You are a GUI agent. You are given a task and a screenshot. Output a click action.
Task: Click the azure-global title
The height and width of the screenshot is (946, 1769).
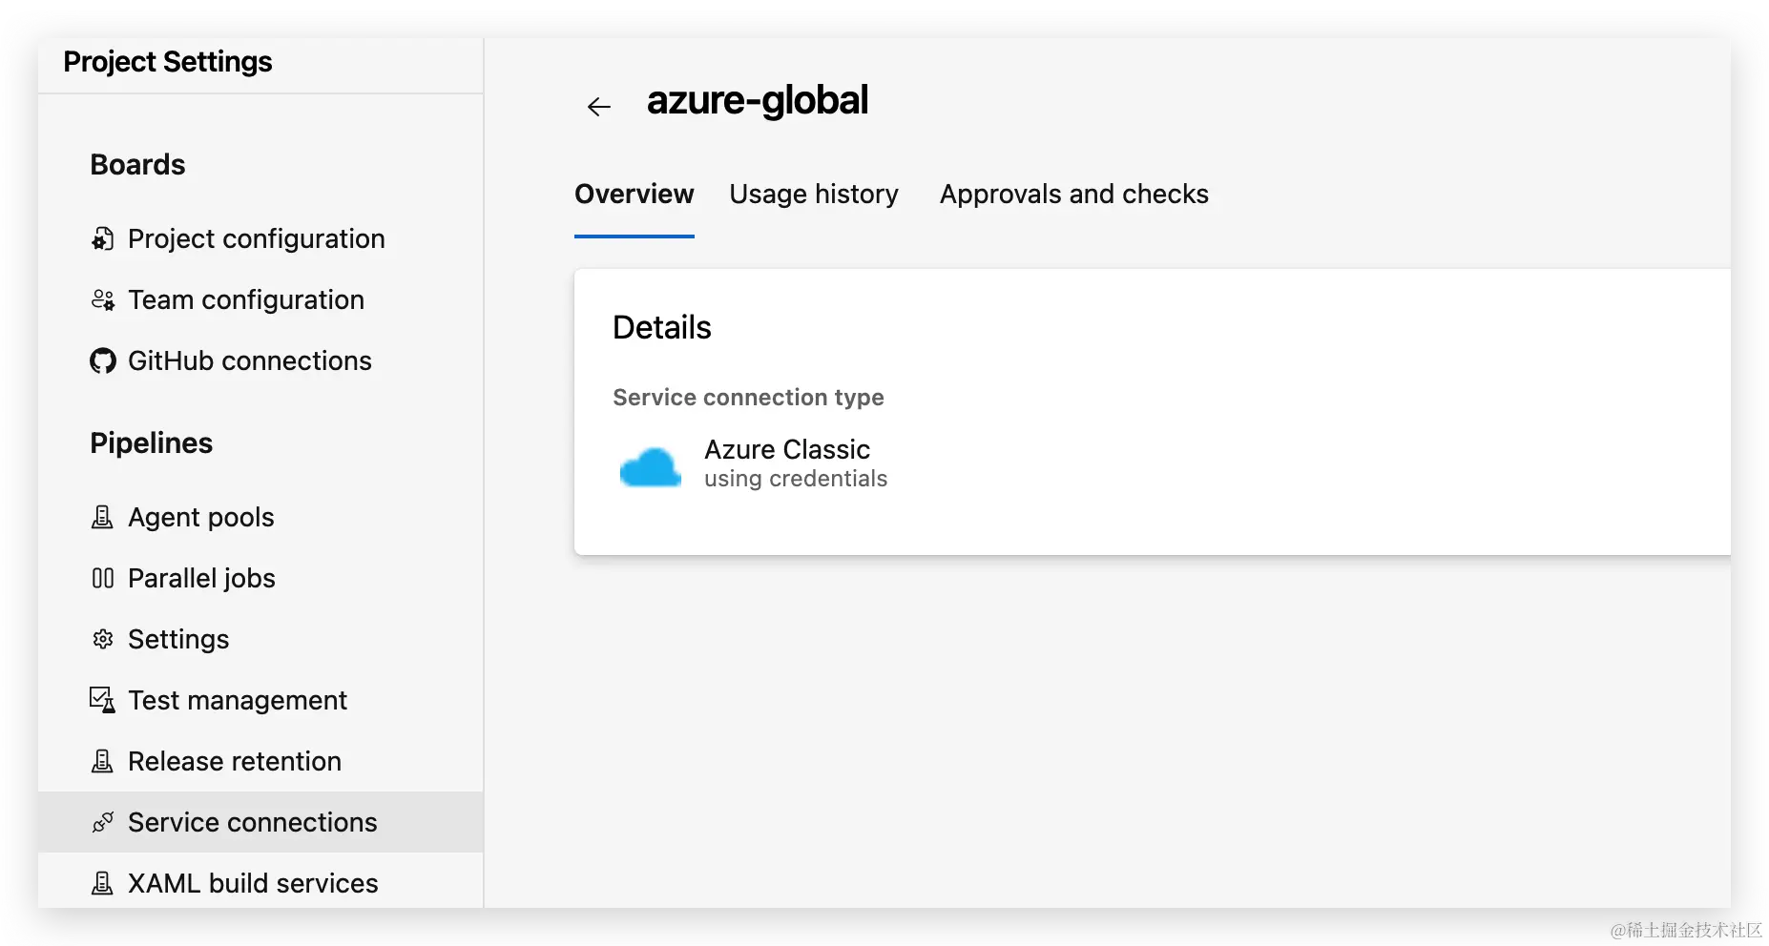coord(758,100)
